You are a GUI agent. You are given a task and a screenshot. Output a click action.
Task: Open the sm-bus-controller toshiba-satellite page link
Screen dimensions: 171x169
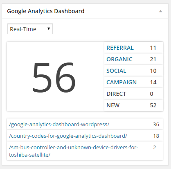click(74, 151)
